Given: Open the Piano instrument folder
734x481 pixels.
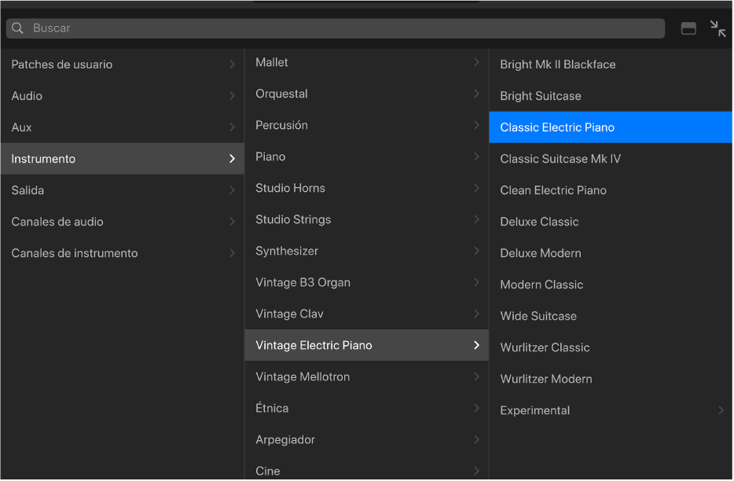Looking at the screenshot, I should tap(366, 156).
